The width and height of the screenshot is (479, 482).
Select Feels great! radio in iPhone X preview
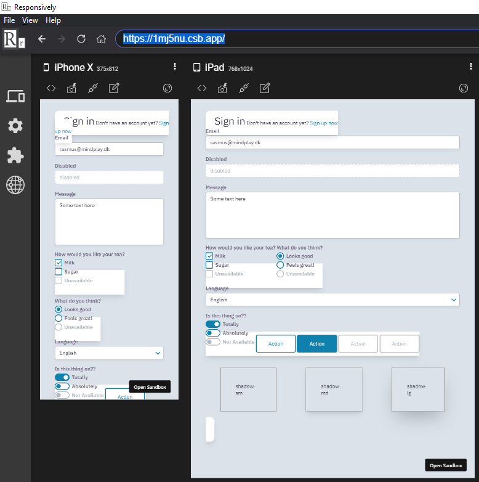pyautogui.click(x=58, y=318)
